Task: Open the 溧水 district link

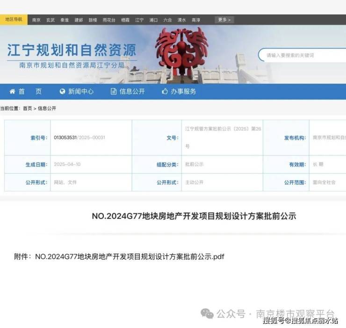Action: click(181, 20)
